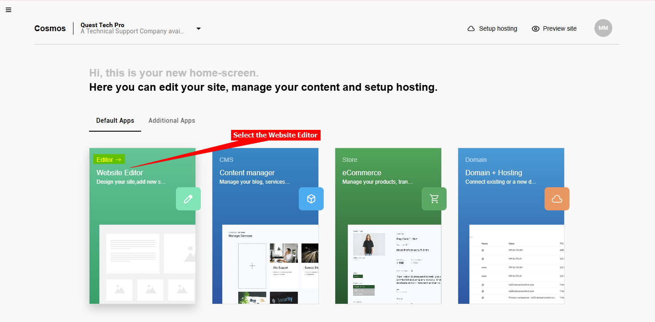Click "Manage your blog, services…" description
The height and width of the screenshot is (322, 655).
coord(255,182)
